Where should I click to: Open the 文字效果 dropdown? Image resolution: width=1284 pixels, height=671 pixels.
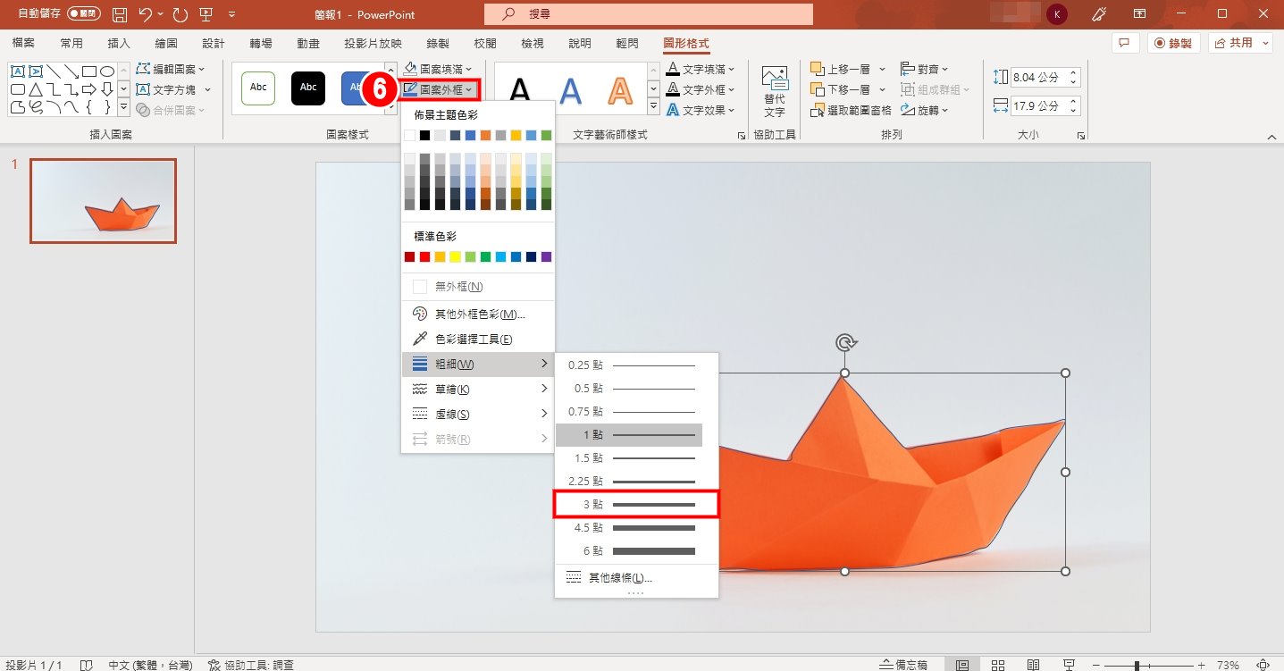[x=701, y=110]
